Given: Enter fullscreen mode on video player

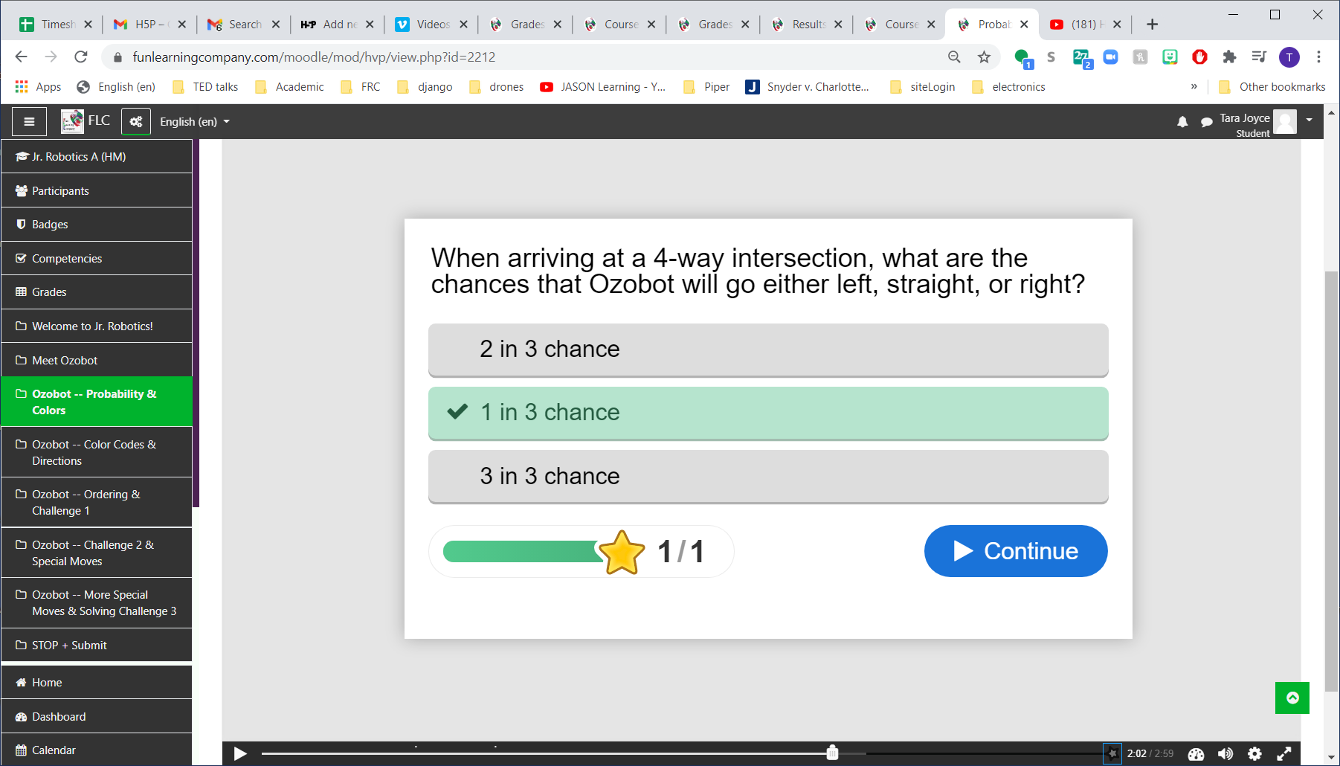Looking at the screenshot, I should tap(1284, 753).
